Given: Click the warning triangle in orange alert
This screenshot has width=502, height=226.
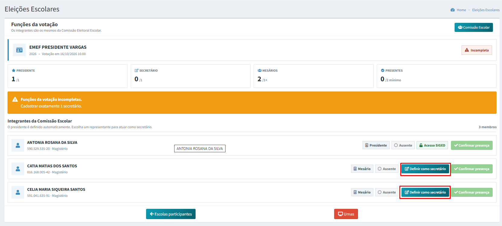Looking at the screenshot, I should (15, 99).
